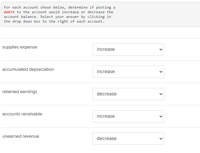Open the accounts receivable dropdown
Screen dimensions: 200x153
[128, 116]
